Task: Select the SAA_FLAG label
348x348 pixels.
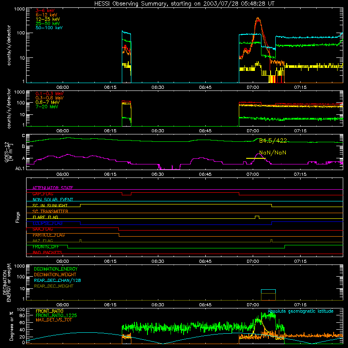Action: [x=43, y=229]
